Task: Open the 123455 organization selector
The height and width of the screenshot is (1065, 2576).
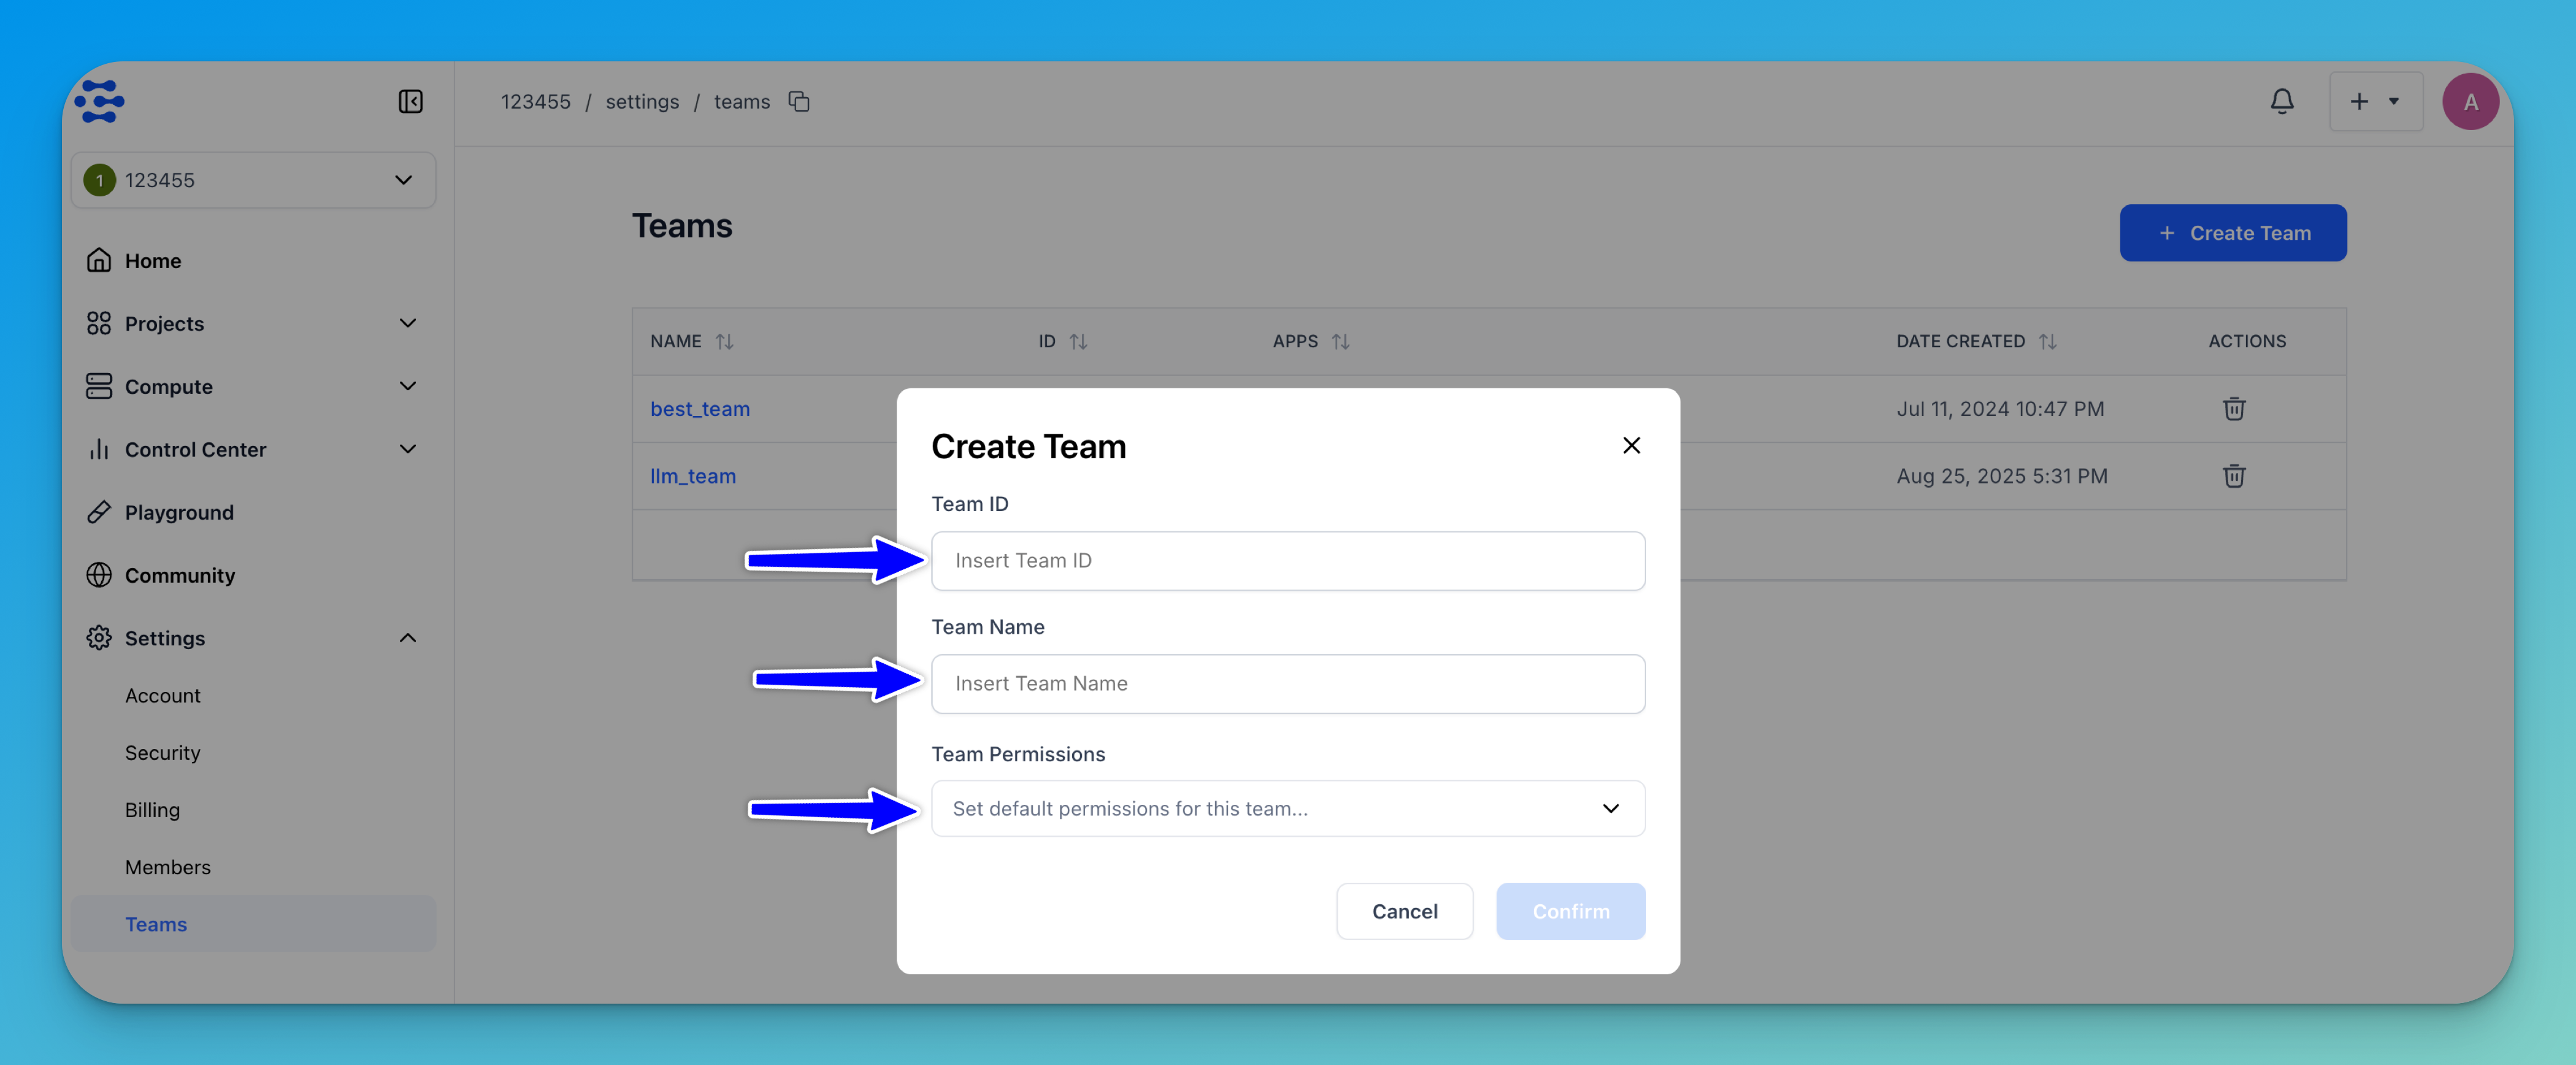Action: [x=253, y=180]
